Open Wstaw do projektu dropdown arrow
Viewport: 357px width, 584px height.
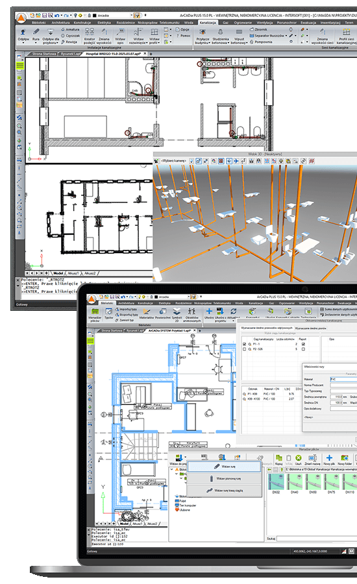pyautogui.click(x=185, y=457)
